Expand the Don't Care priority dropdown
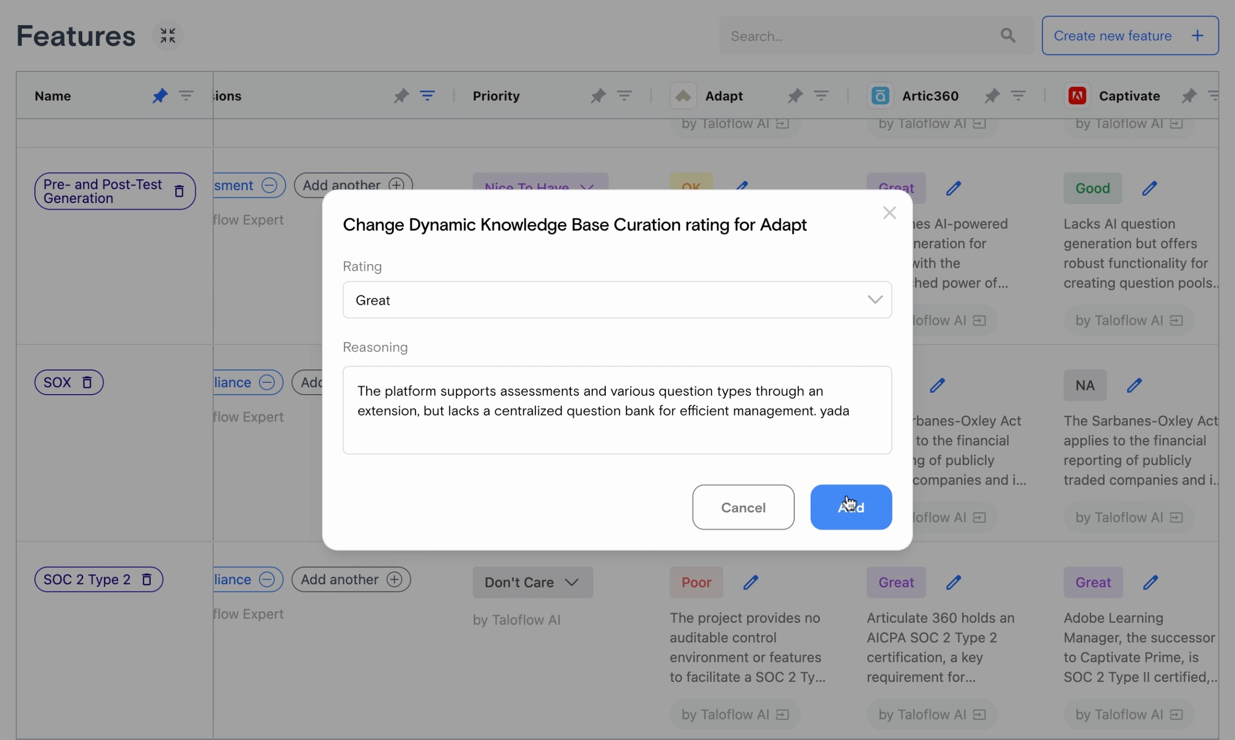The width and height of the screenshot is (1235, 740). (x=532, y=582)
